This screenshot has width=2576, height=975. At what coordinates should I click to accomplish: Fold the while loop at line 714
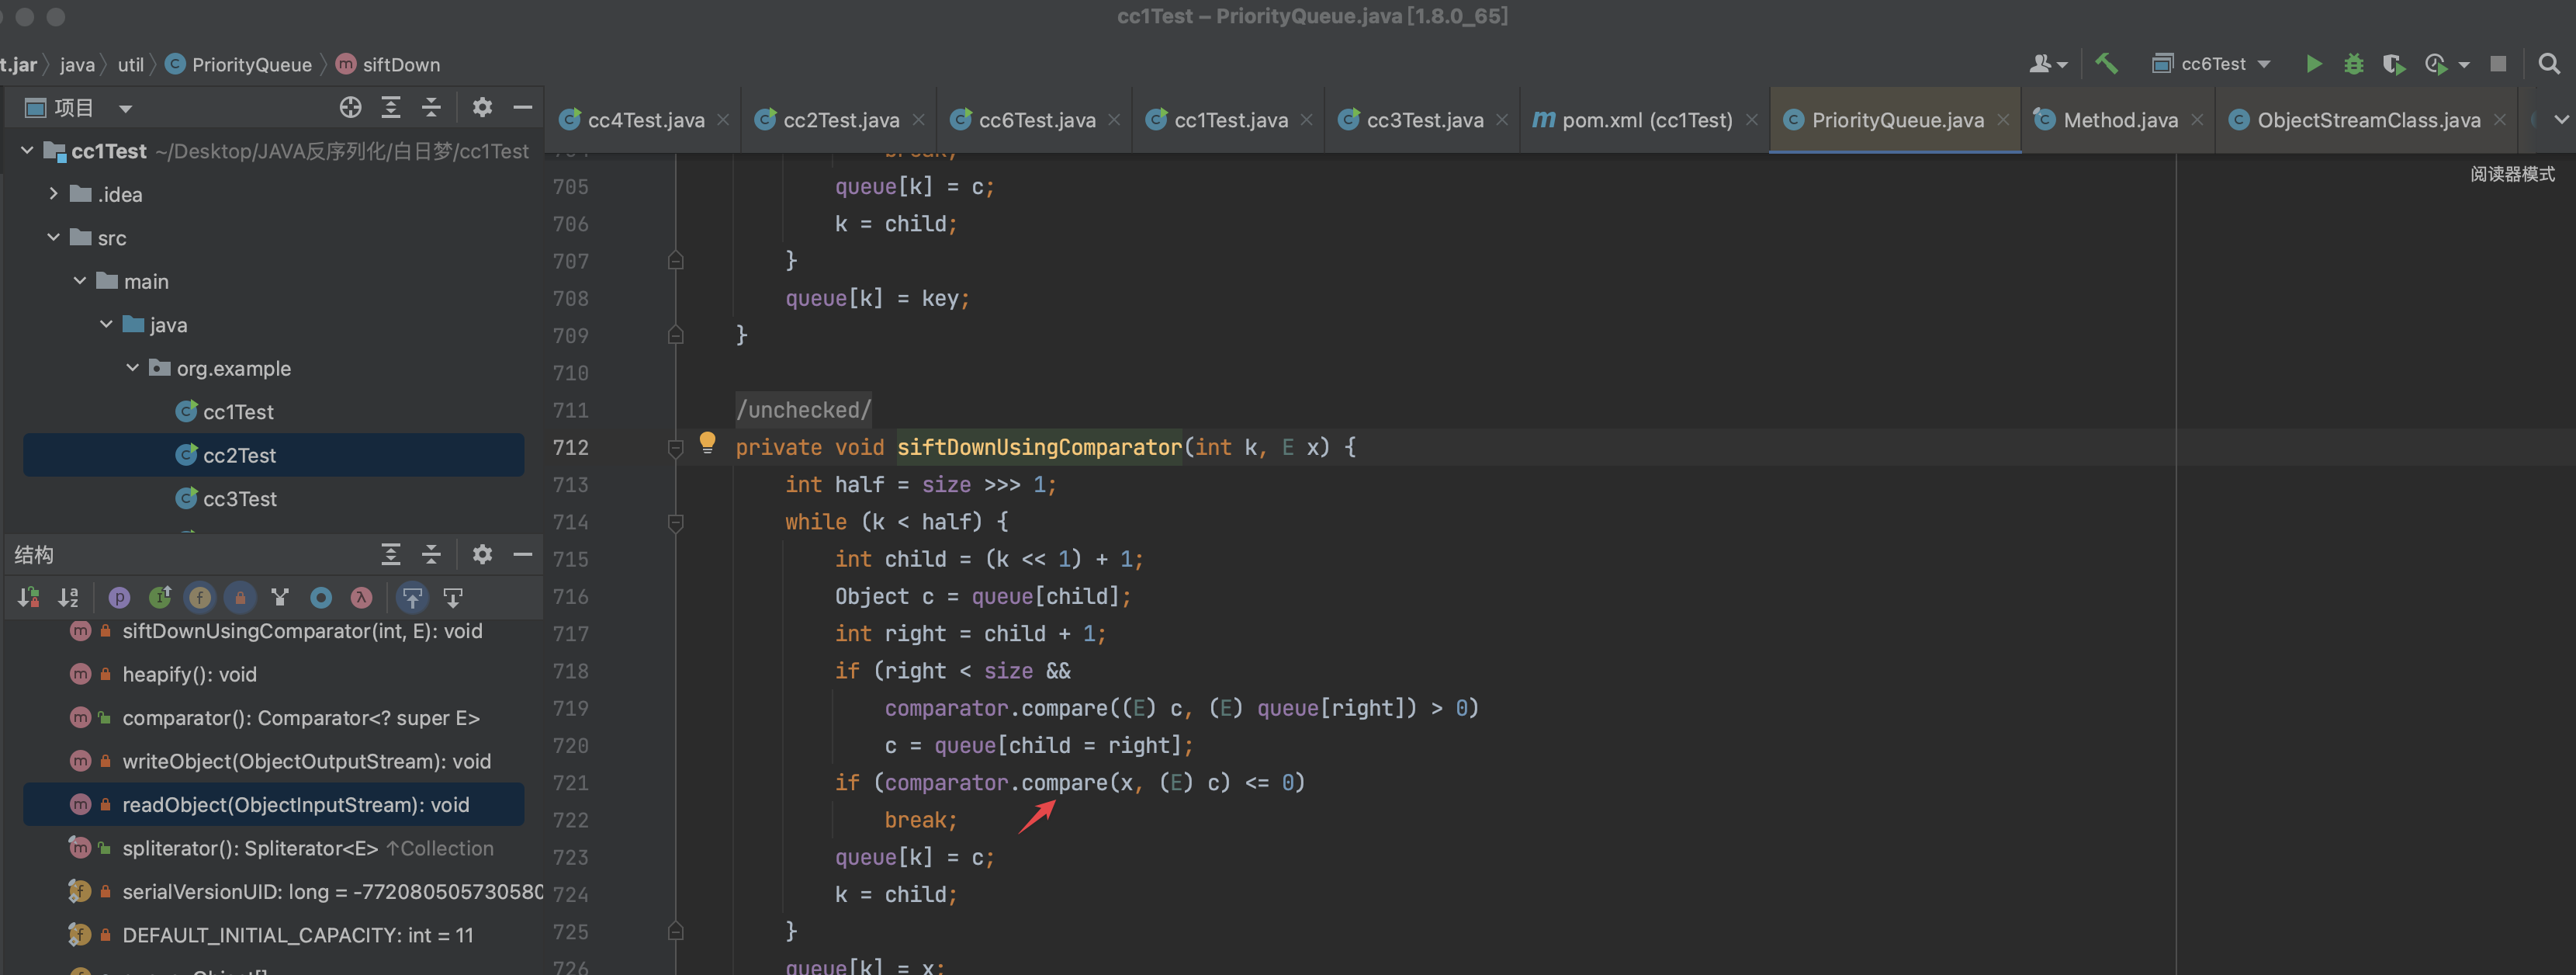(x=675, y=522)
